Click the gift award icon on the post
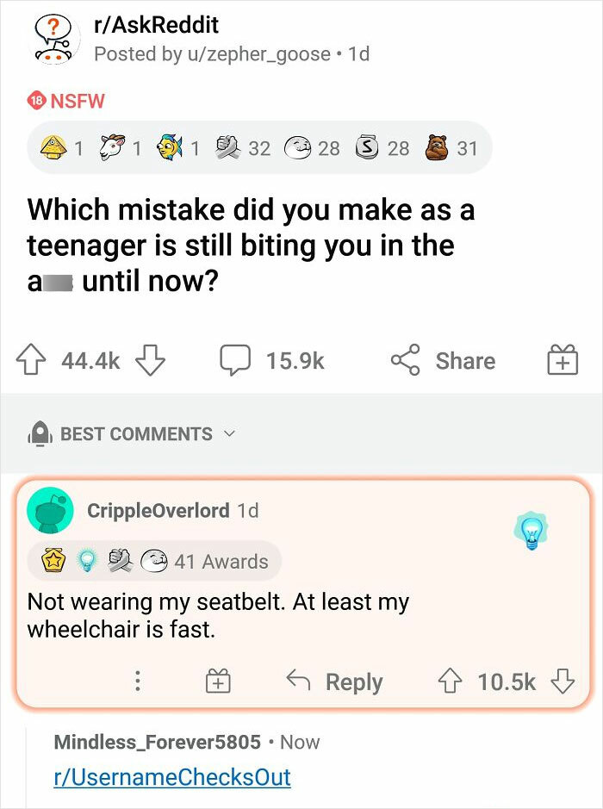 [563, 361]
